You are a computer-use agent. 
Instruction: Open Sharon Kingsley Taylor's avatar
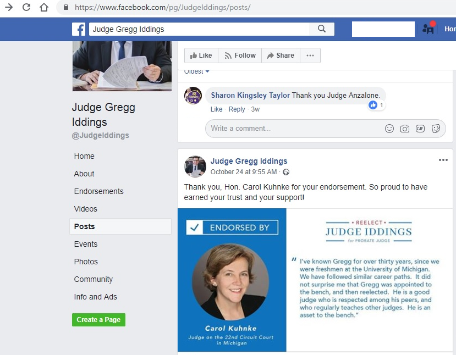pyautogui.click(x=193, y=96)
